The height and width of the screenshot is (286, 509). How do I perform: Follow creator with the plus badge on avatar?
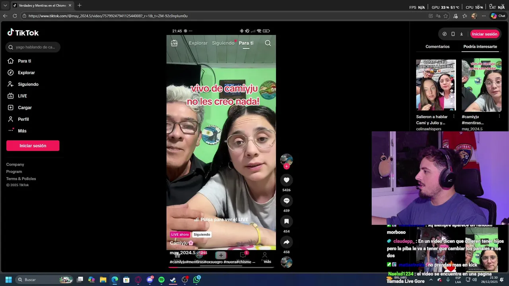click(286, 166)
